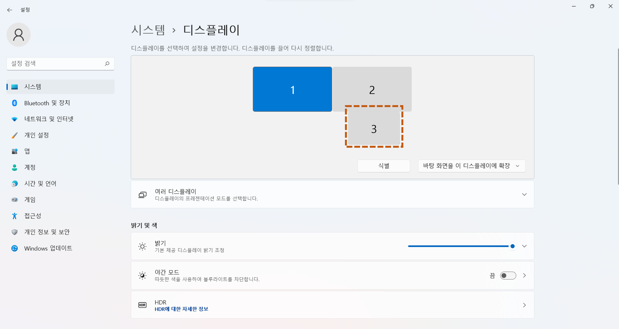Click 시스템 breadcrumb link

tap(148, 30)
